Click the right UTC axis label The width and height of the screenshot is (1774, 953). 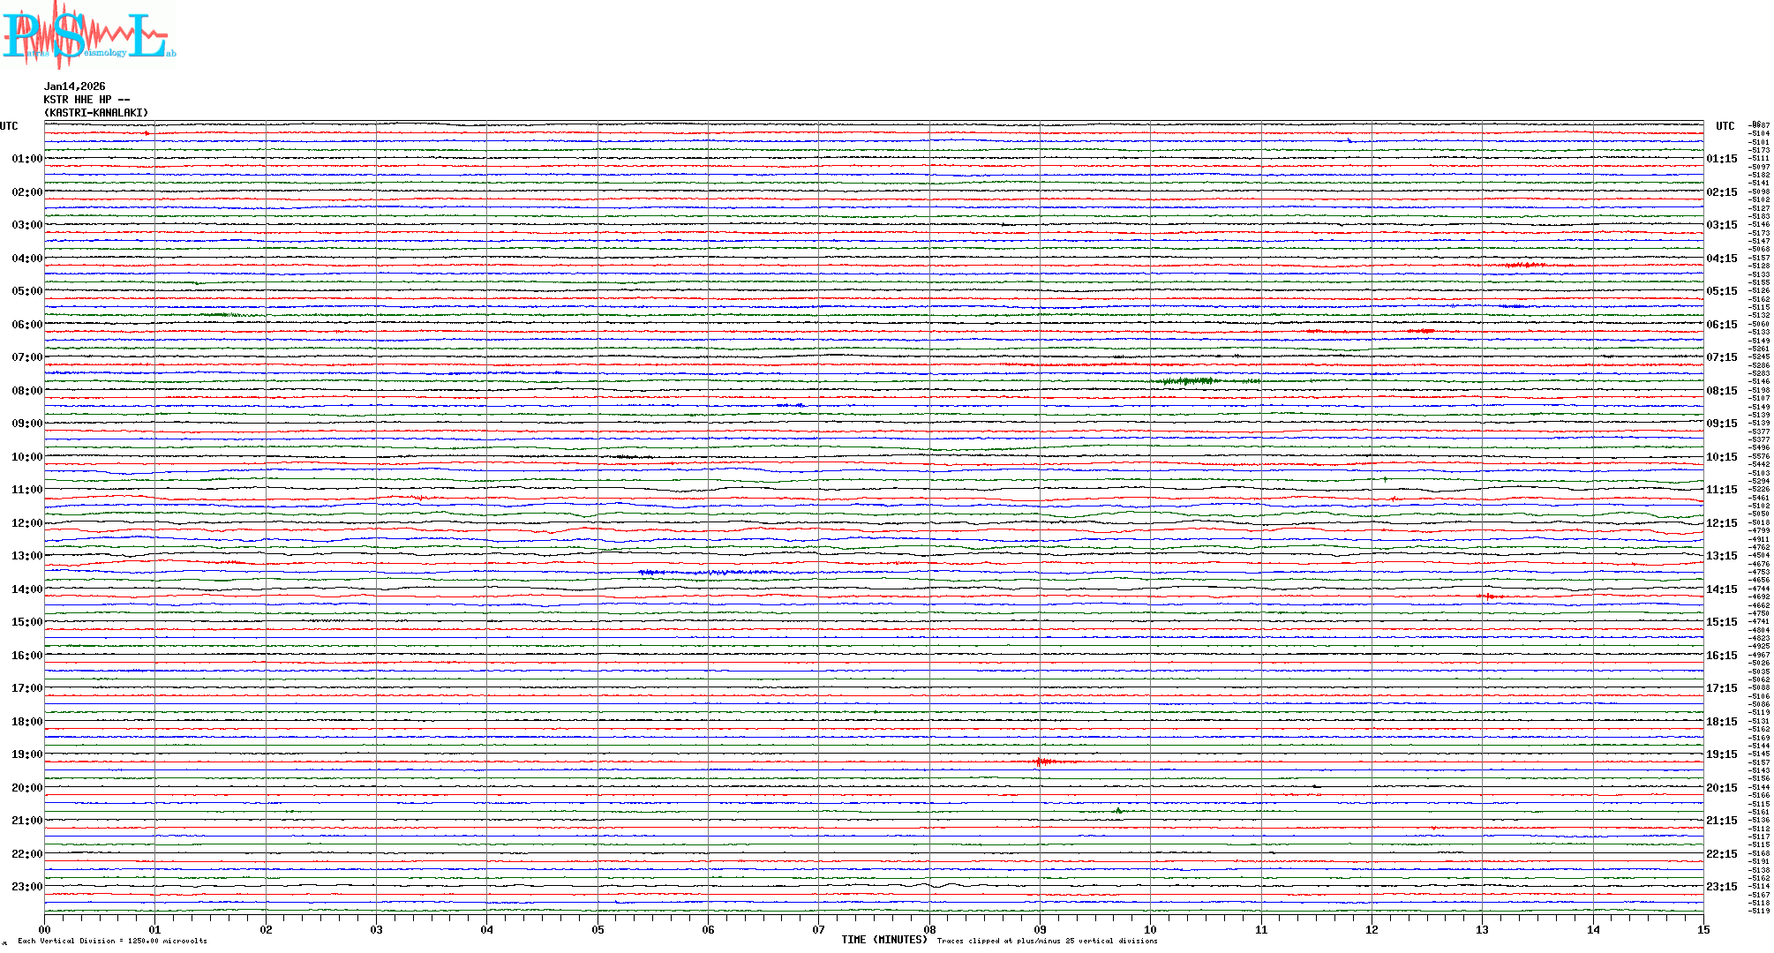pos(1725,126)
